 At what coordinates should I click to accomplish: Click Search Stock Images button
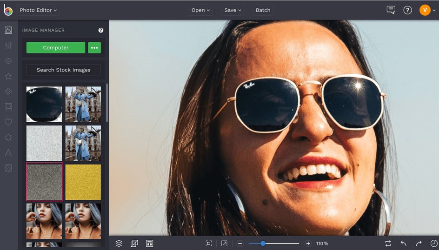(64, 70)
